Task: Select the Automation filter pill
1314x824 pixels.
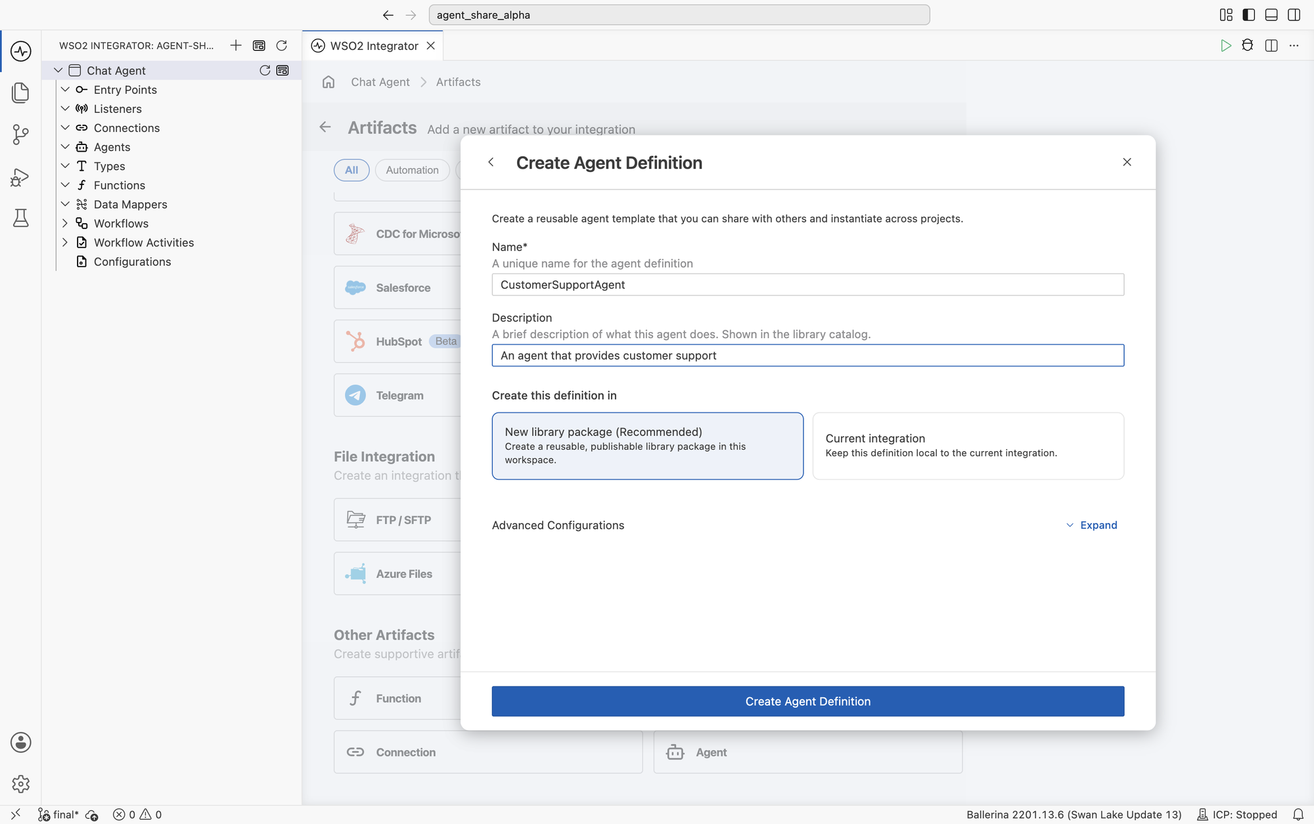Action: [412, 170]
